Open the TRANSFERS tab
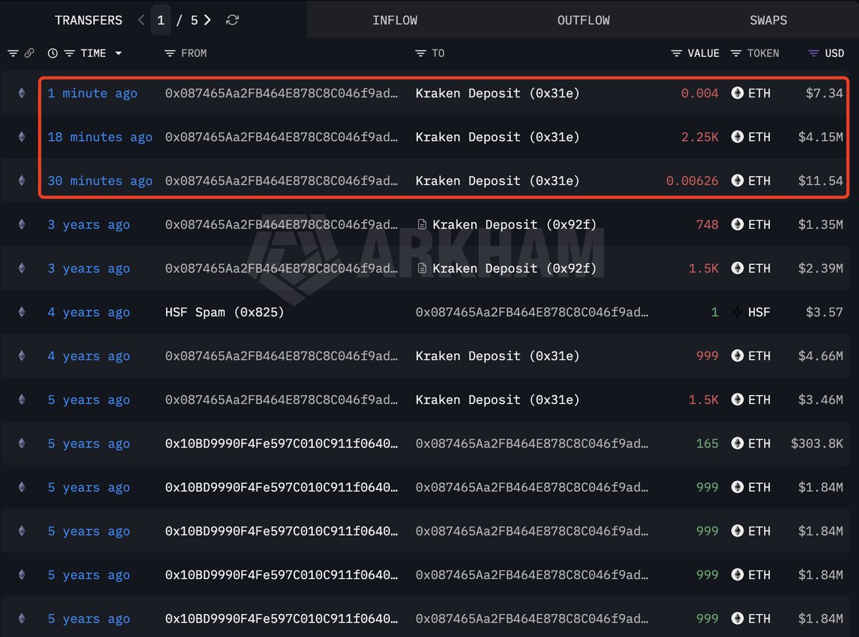 tap(89, 20)
